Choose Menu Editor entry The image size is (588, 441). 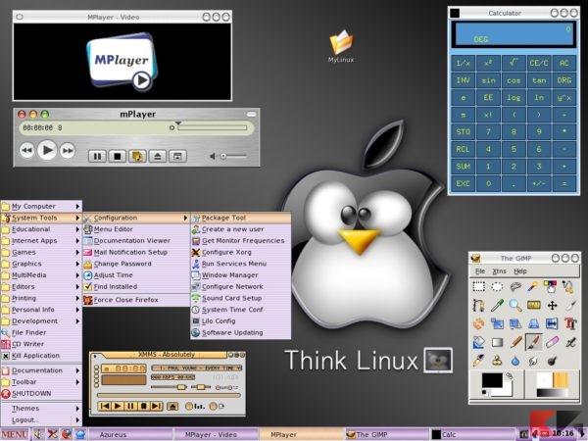tap(136, 229)
